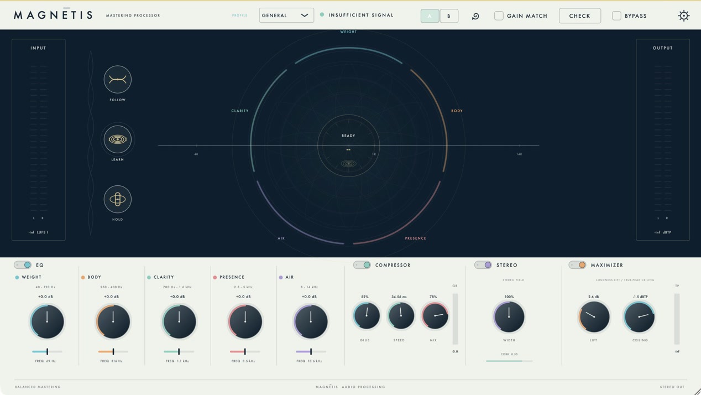Click the FREQ 10.6 kHz value

point(309,361)
